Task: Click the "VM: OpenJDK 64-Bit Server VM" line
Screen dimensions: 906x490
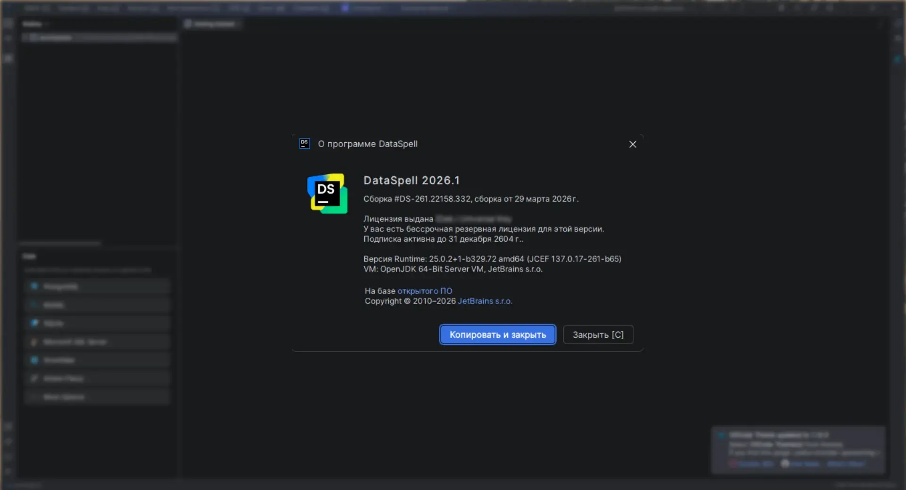Action: click(453, 269)
